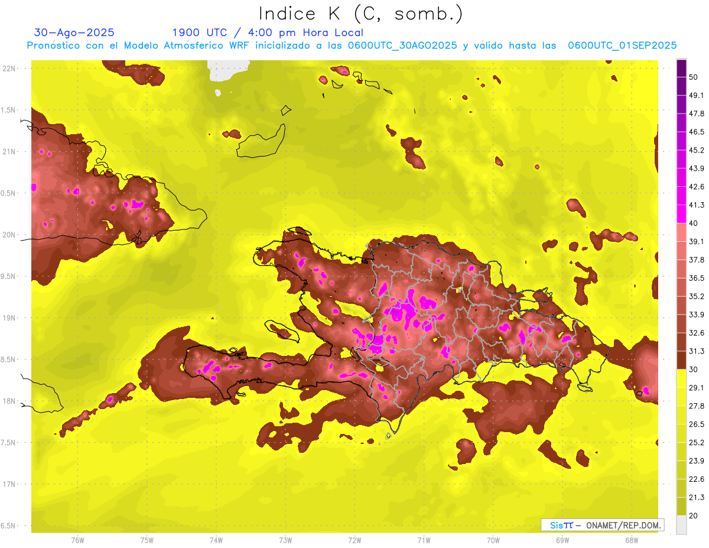The image size is (709, 548).
Task: Click the legend value 29.1
Action: [x=697, y=388]
